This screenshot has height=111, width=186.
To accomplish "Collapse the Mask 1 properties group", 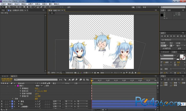I will (15, 86).
